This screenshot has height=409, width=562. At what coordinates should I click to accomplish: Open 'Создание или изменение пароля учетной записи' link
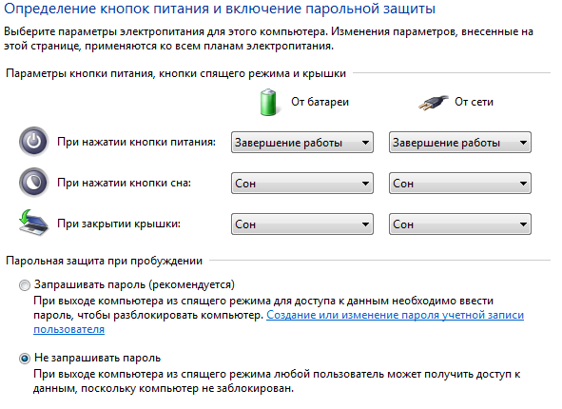click(395, 315)
